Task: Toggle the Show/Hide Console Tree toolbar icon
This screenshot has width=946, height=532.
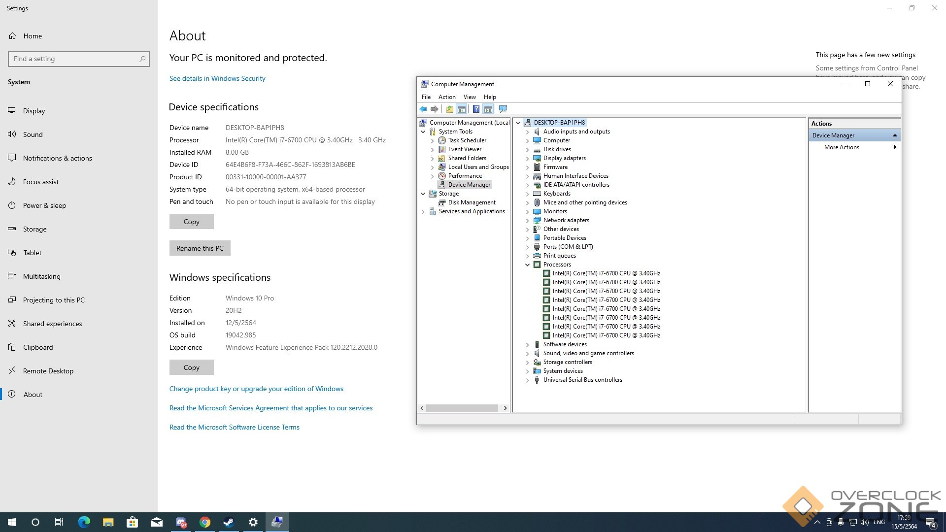Action: 462,109
